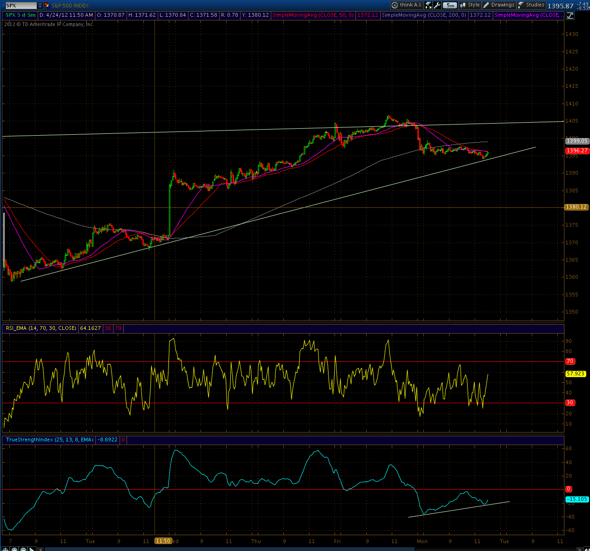Click the Fri label on time axis
The height and width of the screenshot is (551, 590).
pyautogui.click(x=337, y=541)
